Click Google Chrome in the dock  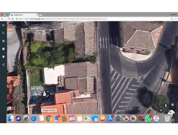click(x=49, y=119)
